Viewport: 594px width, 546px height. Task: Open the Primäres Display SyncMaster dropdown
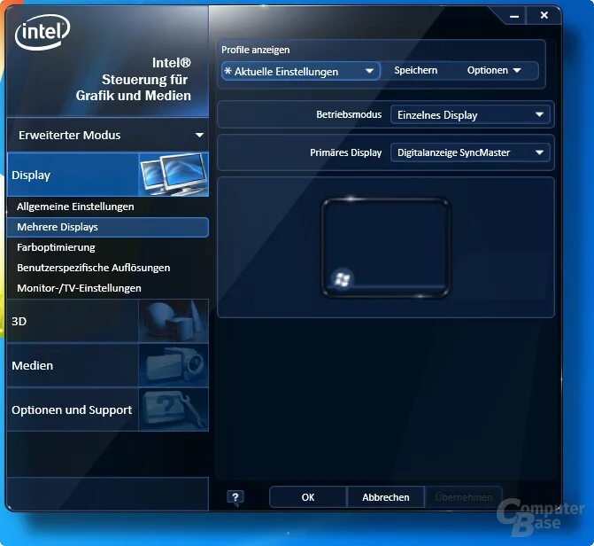(470, 152)
